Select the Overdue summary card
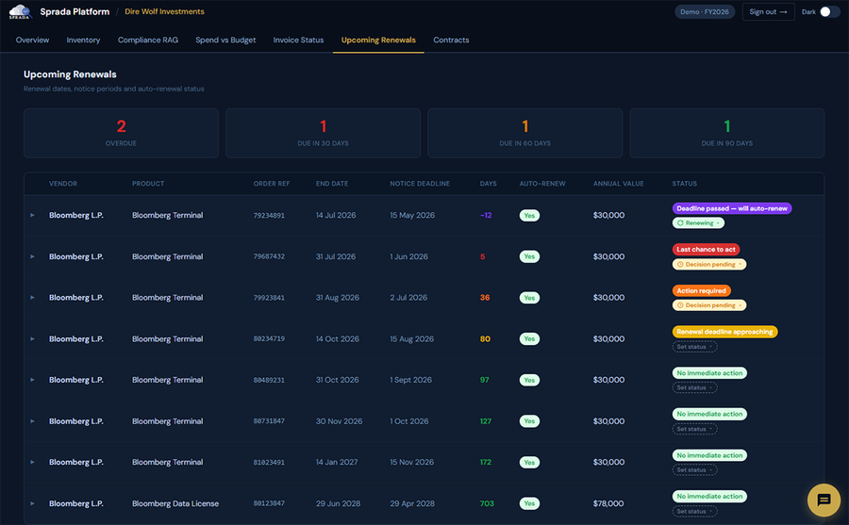 pos(122,133)
